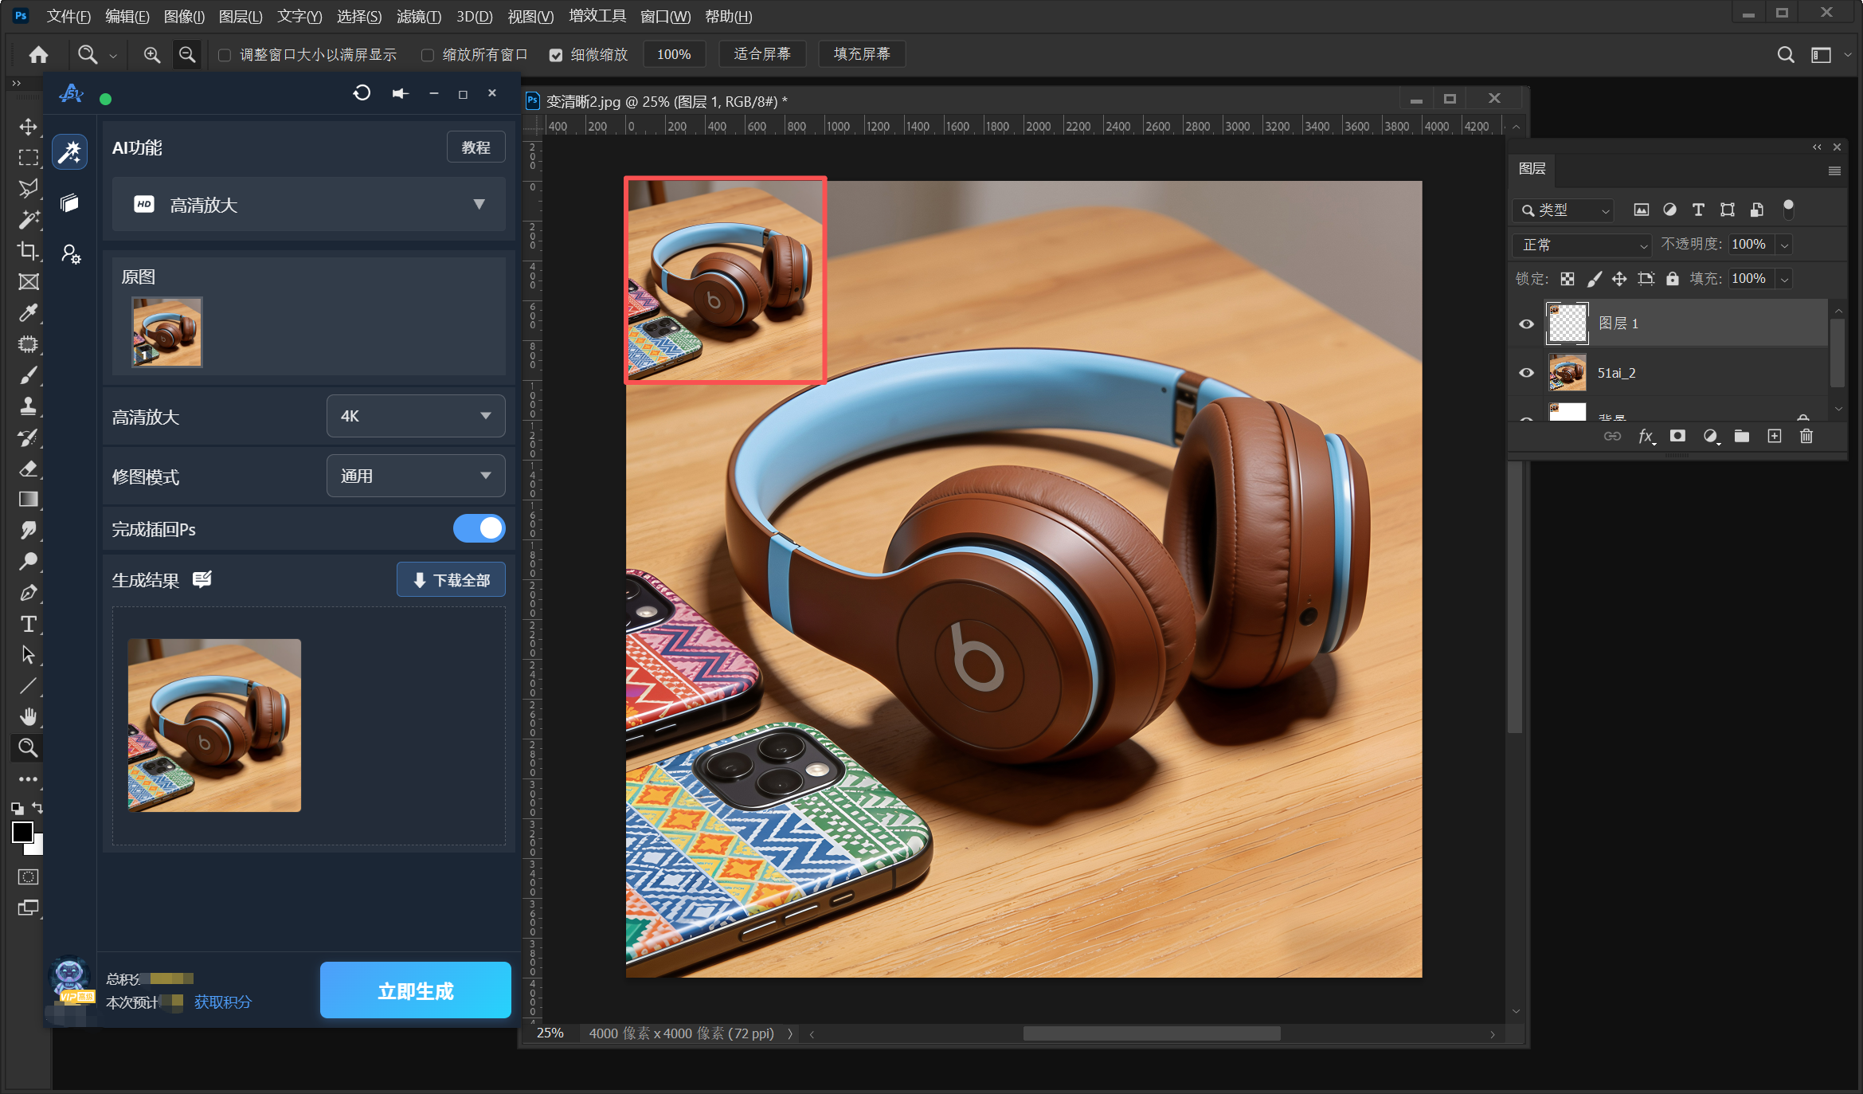Choose the zoom in magnifier mode
The height and width of the screenshot is (1094, 1863).
click(x=151, y=54)
